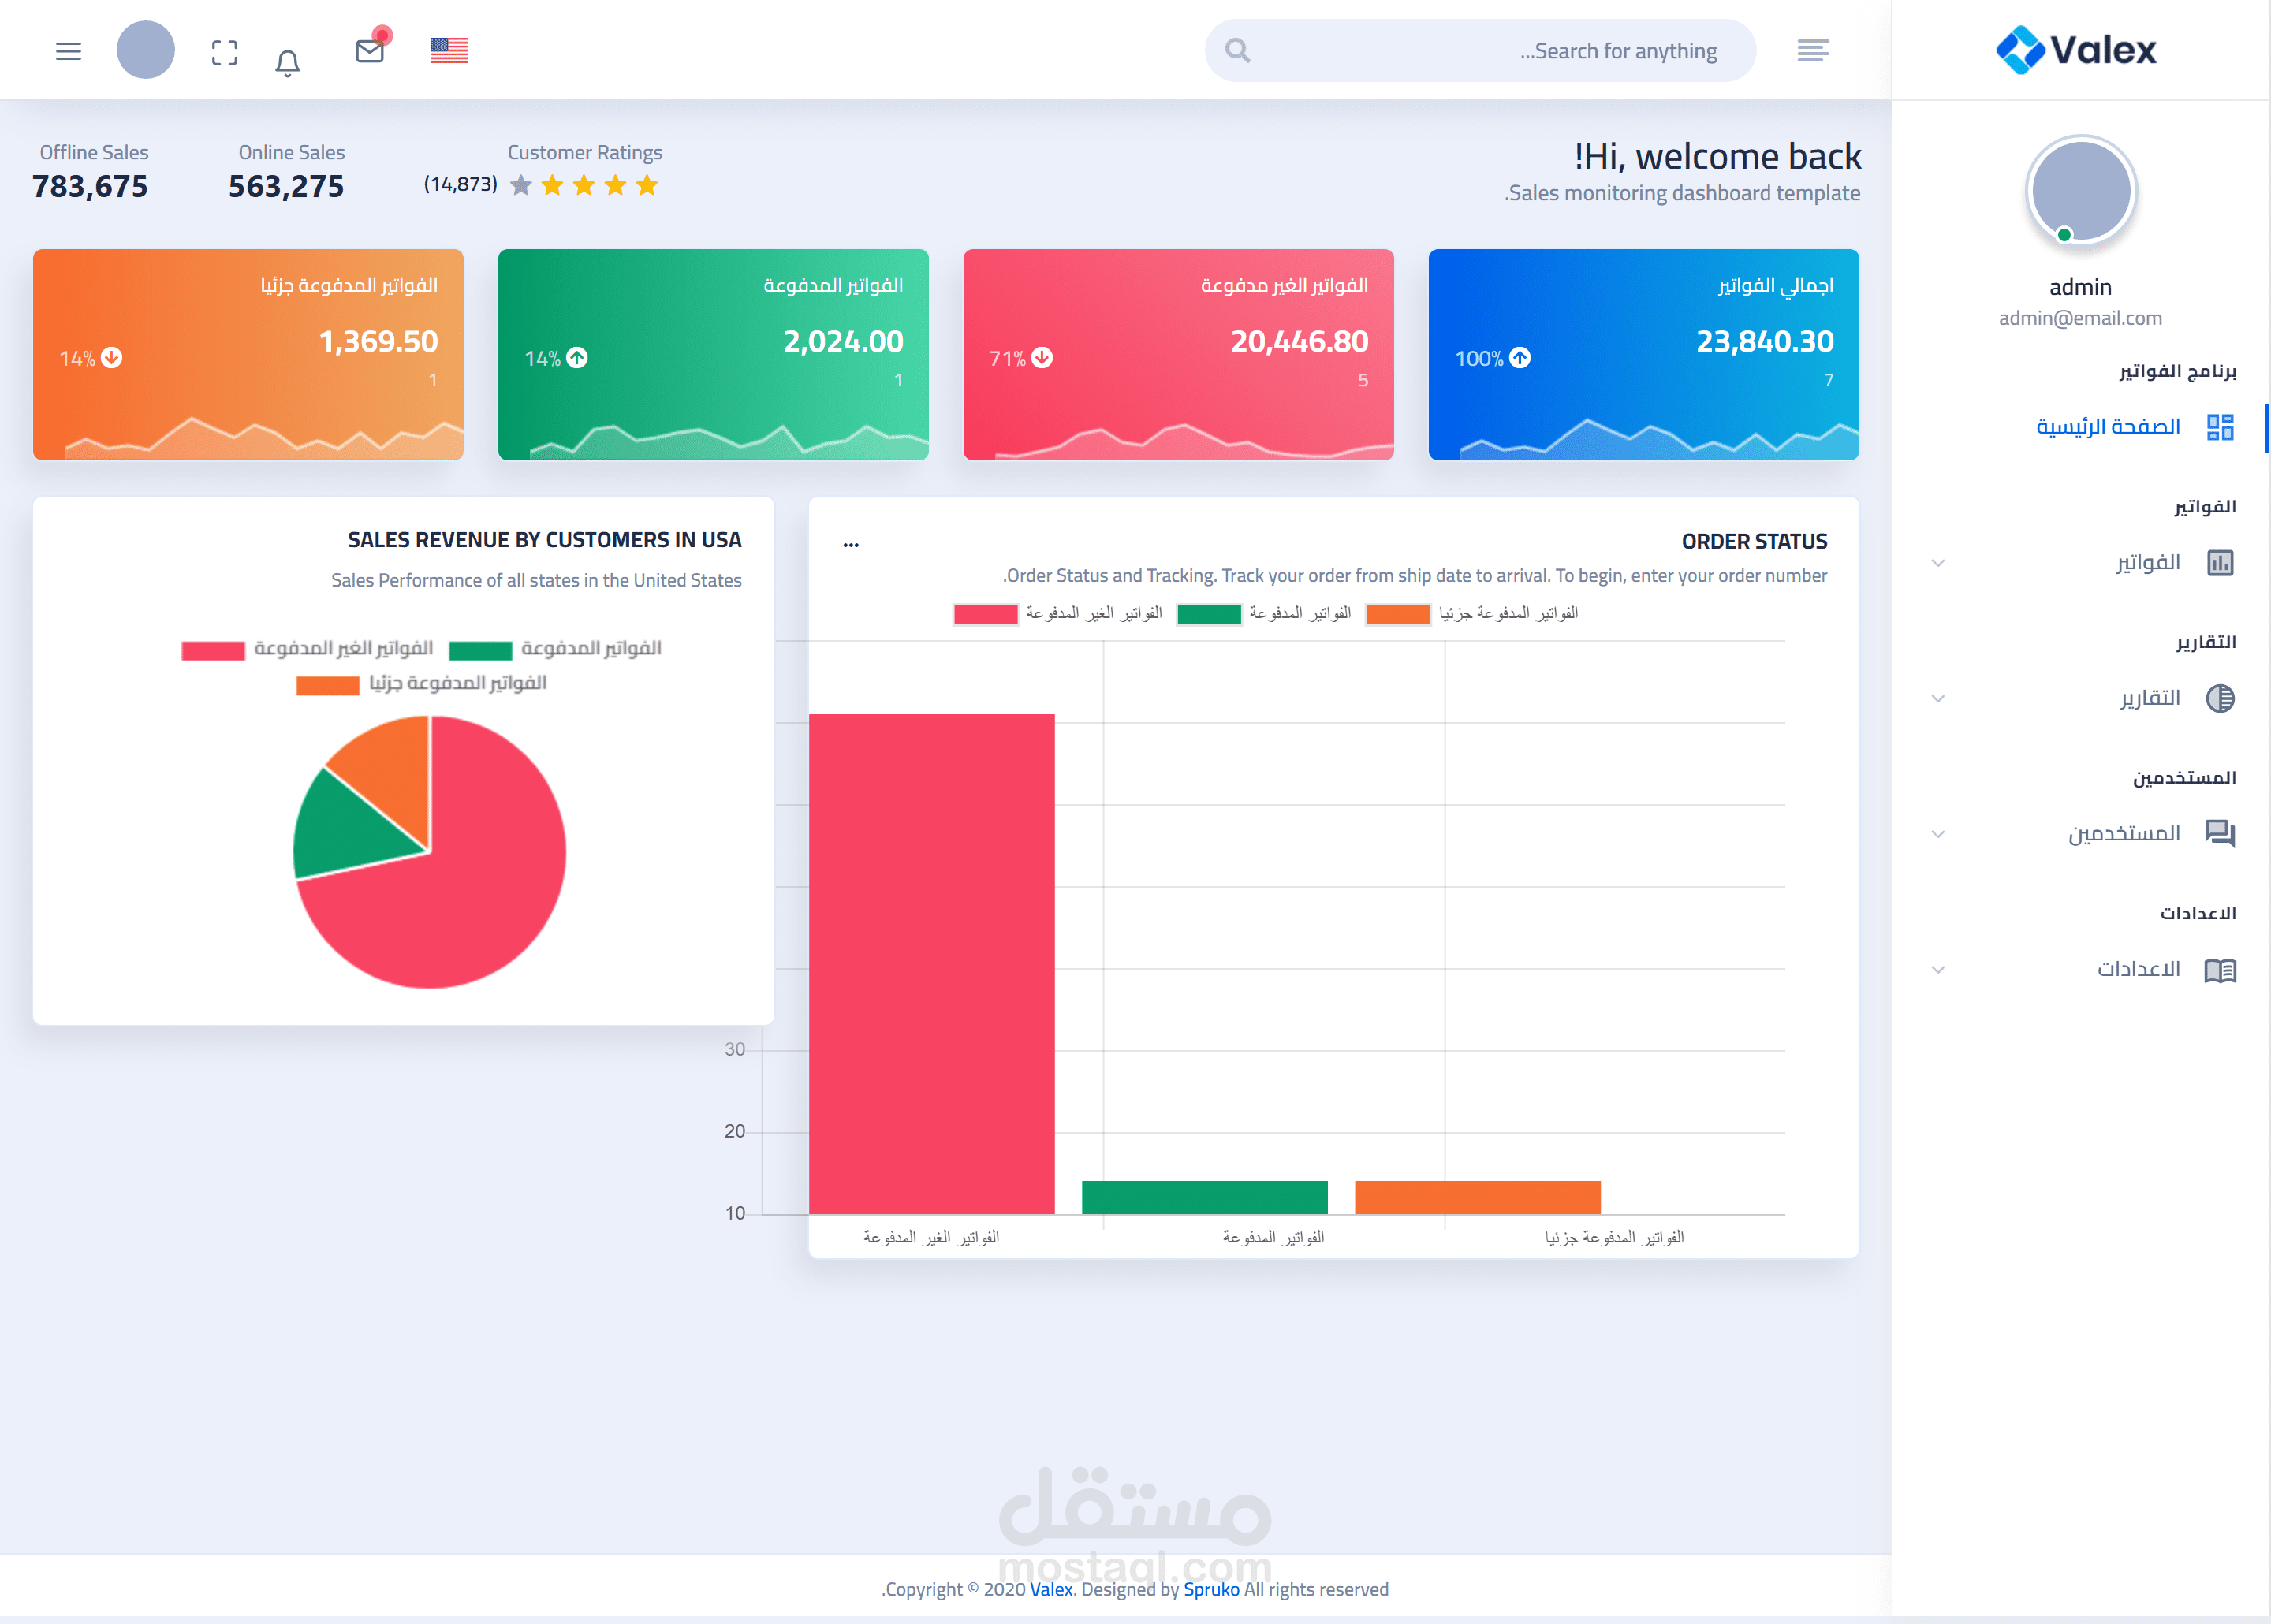Open the notifications bell icon
The image size is (2271, 1624).
coord(288,63)
